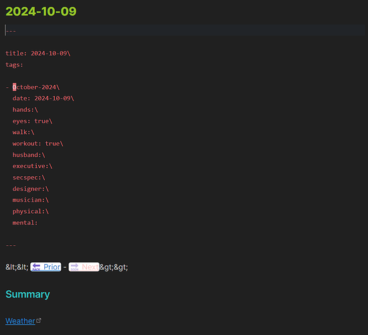Click the back arrow icon in Prior
The width and height of the screenshot is (368, 335).
tap(36, 267)
